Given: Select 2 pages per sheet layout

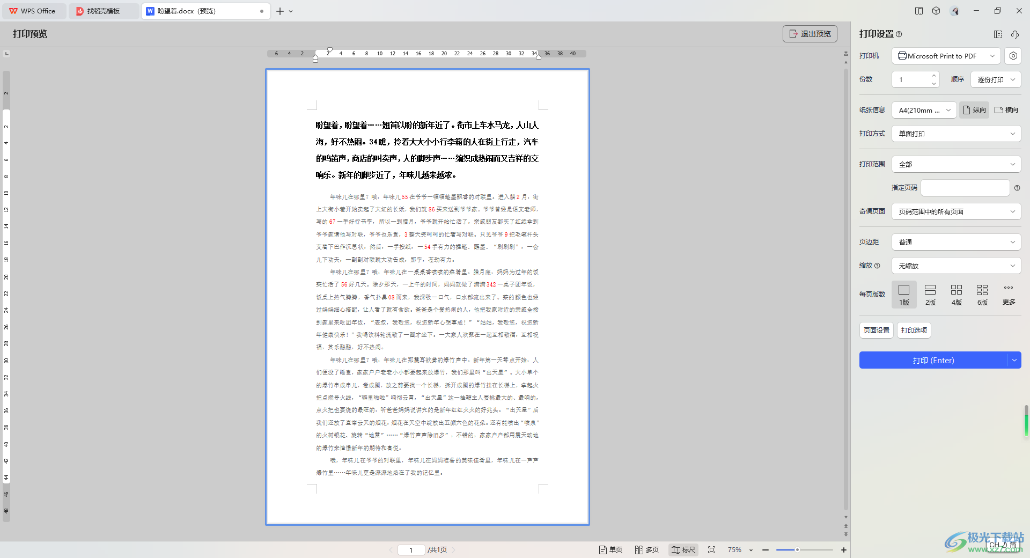Looking at the screenshot, I should (x=930, y=295).
